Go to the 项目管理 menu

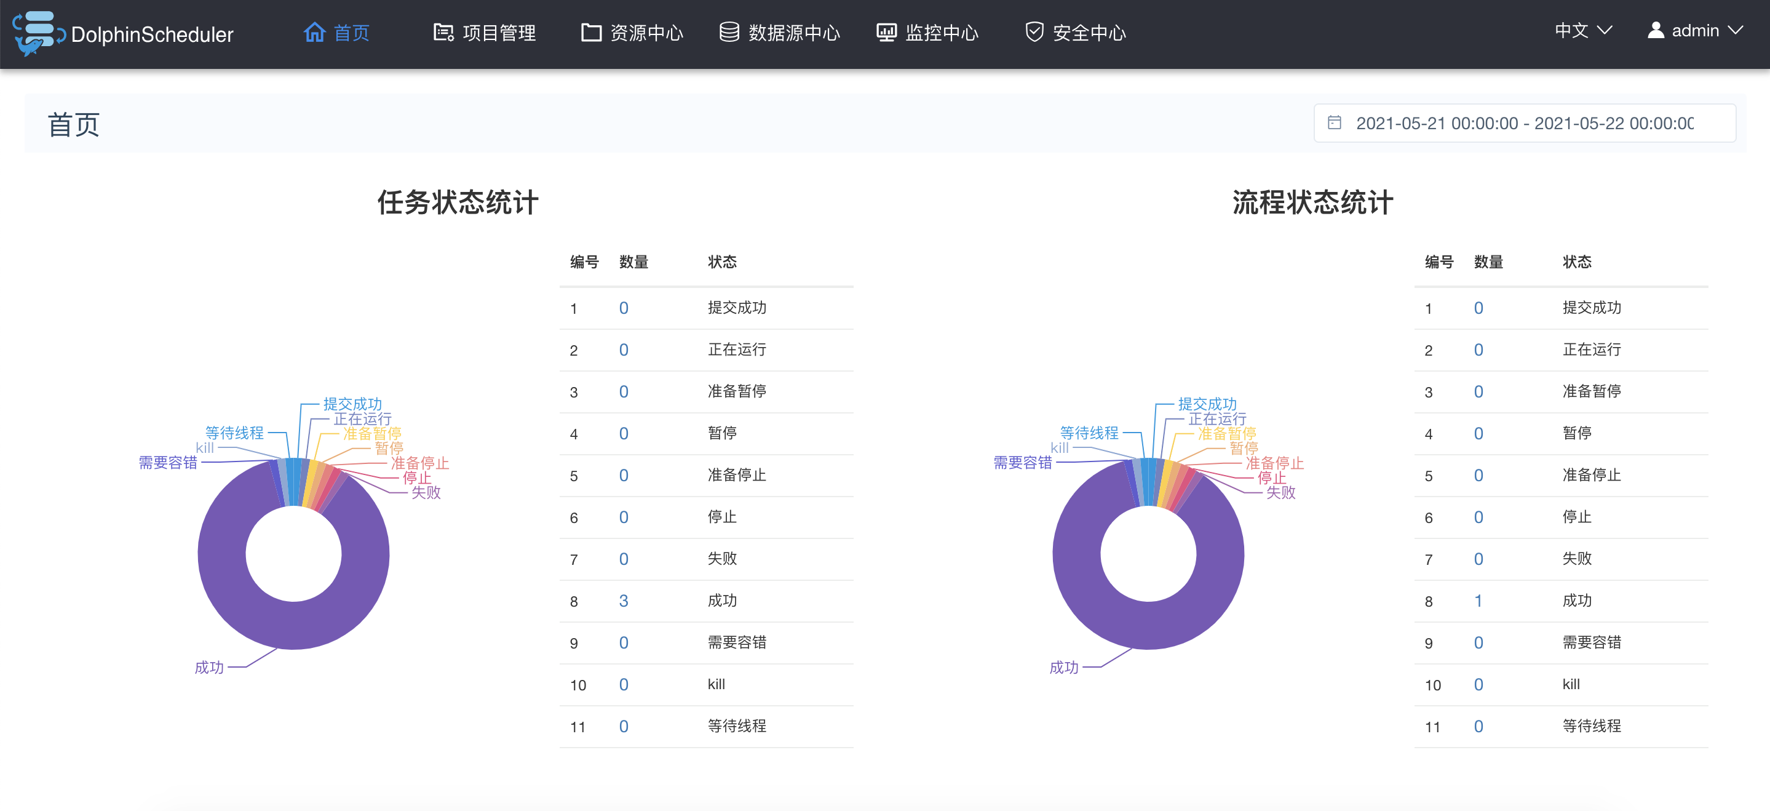pos(498,33)
